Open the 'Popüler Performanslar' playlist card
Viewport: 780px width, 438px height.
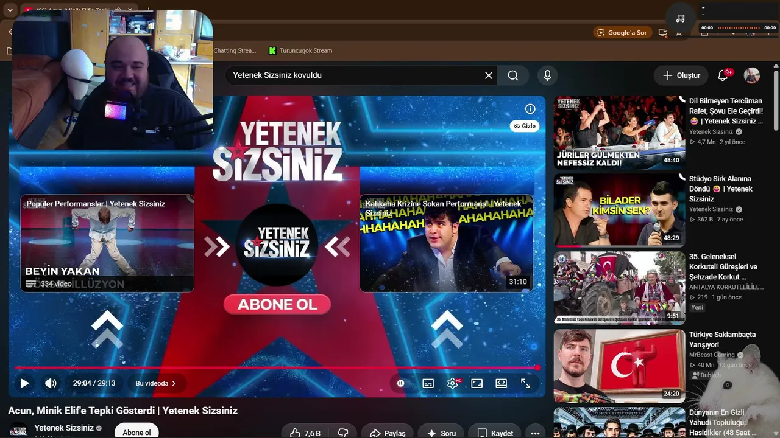[107, 243]
